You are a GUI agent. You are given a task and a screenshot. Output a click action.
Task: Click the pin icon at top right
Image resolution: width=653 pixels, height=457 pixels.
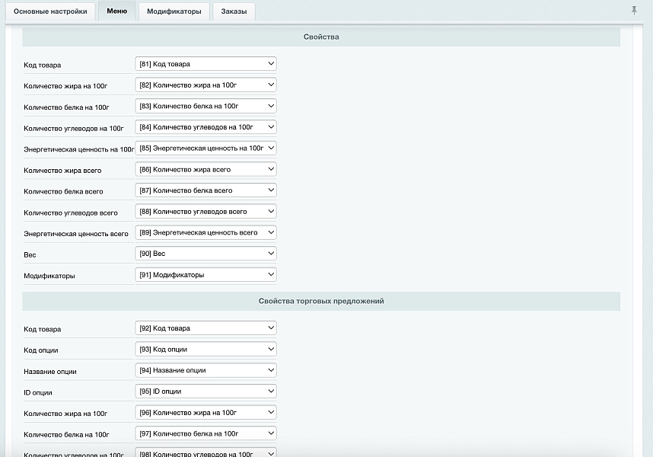tap(634, 11)
